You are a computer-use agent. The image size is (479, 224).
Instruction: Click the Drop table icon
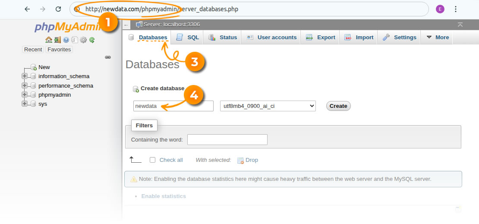(241, 160)
